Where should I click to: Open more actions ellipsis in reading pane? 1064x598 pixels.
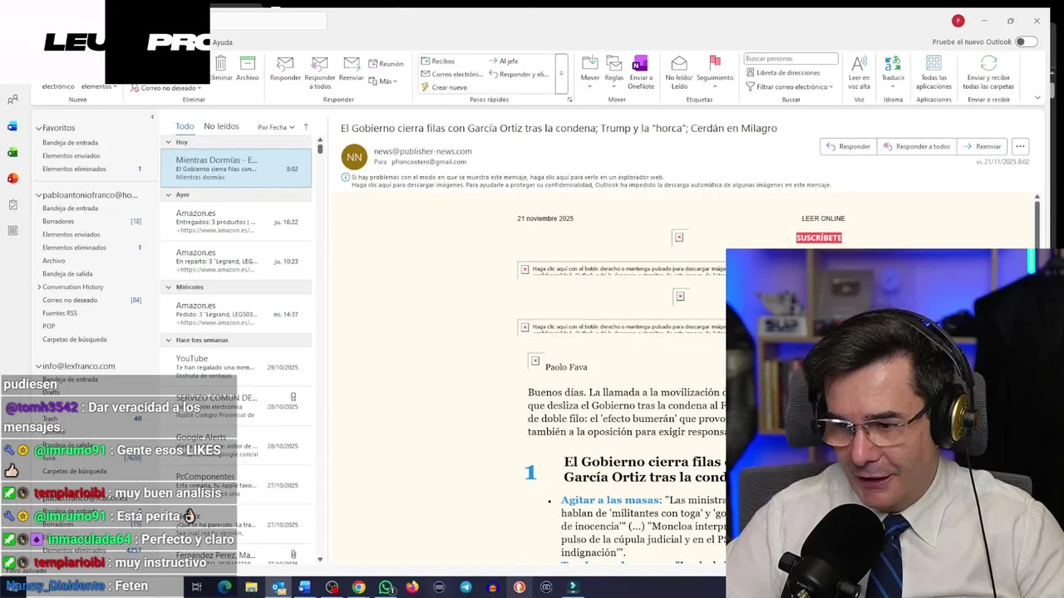(1020, 146)
